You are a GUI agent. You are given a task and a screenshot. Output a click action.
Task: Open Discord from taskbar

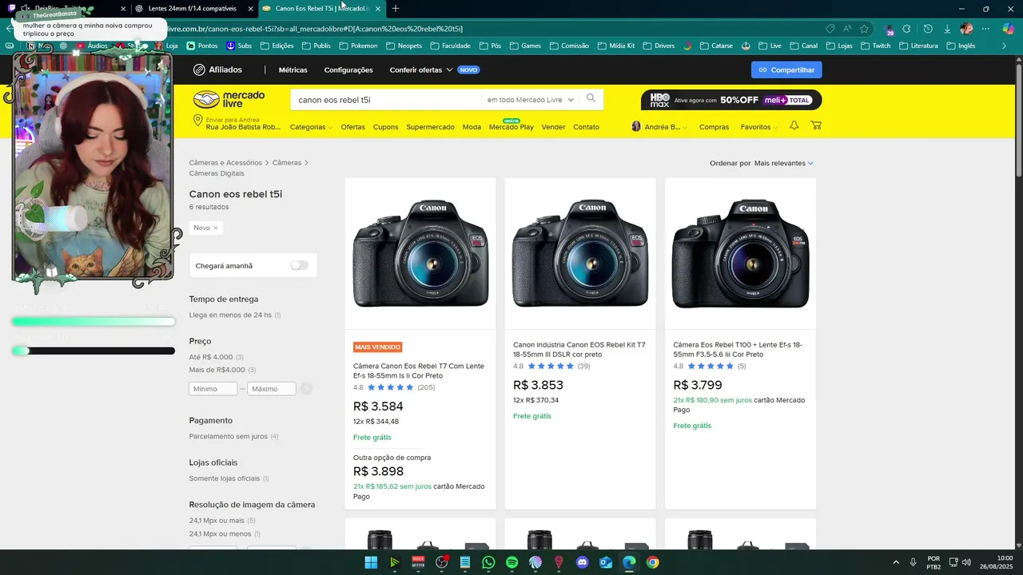point(582,562)
